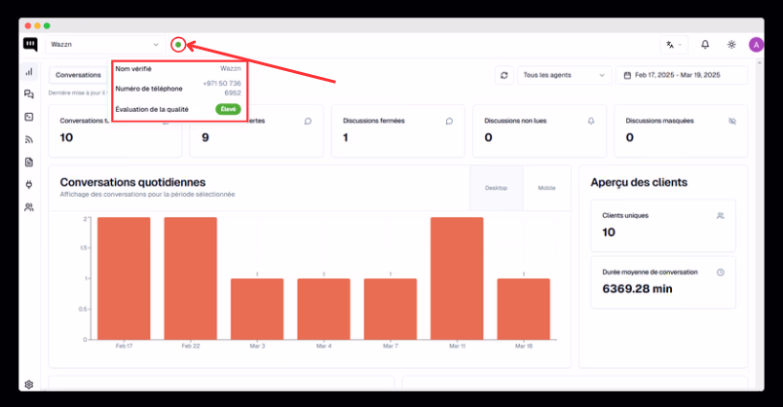Expand the Wazzn account dropdown

[105, 45]
